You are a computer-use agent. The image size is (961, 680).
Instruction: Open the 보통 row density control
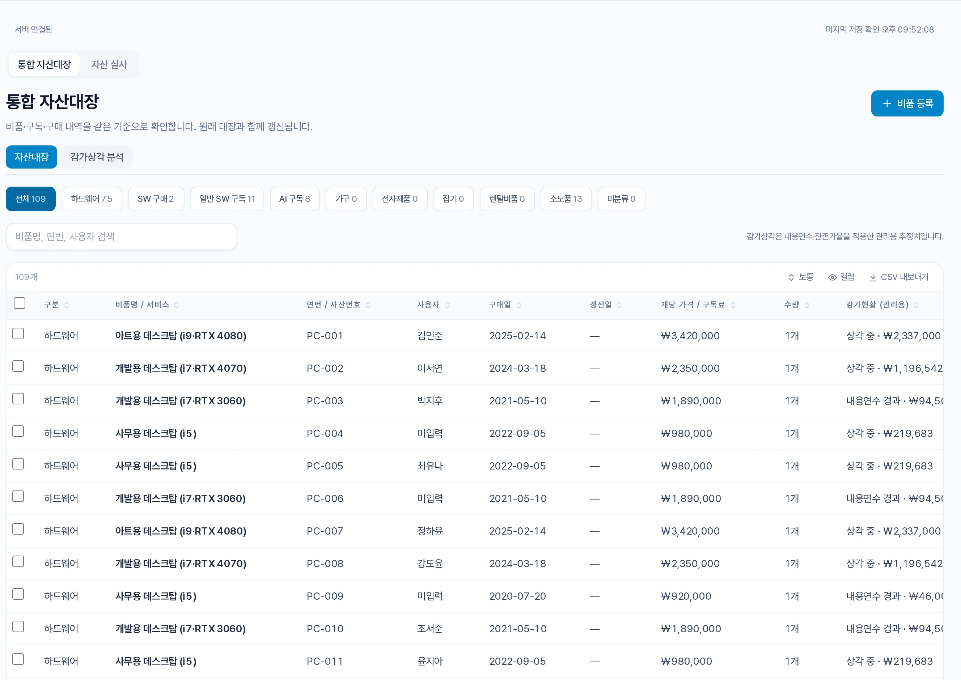point(801,277)
